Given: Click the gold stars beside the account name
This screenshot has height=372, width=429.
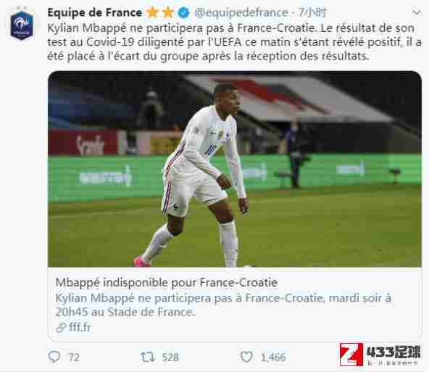Looking at the screenshot, I should click(x=160, y=12).
